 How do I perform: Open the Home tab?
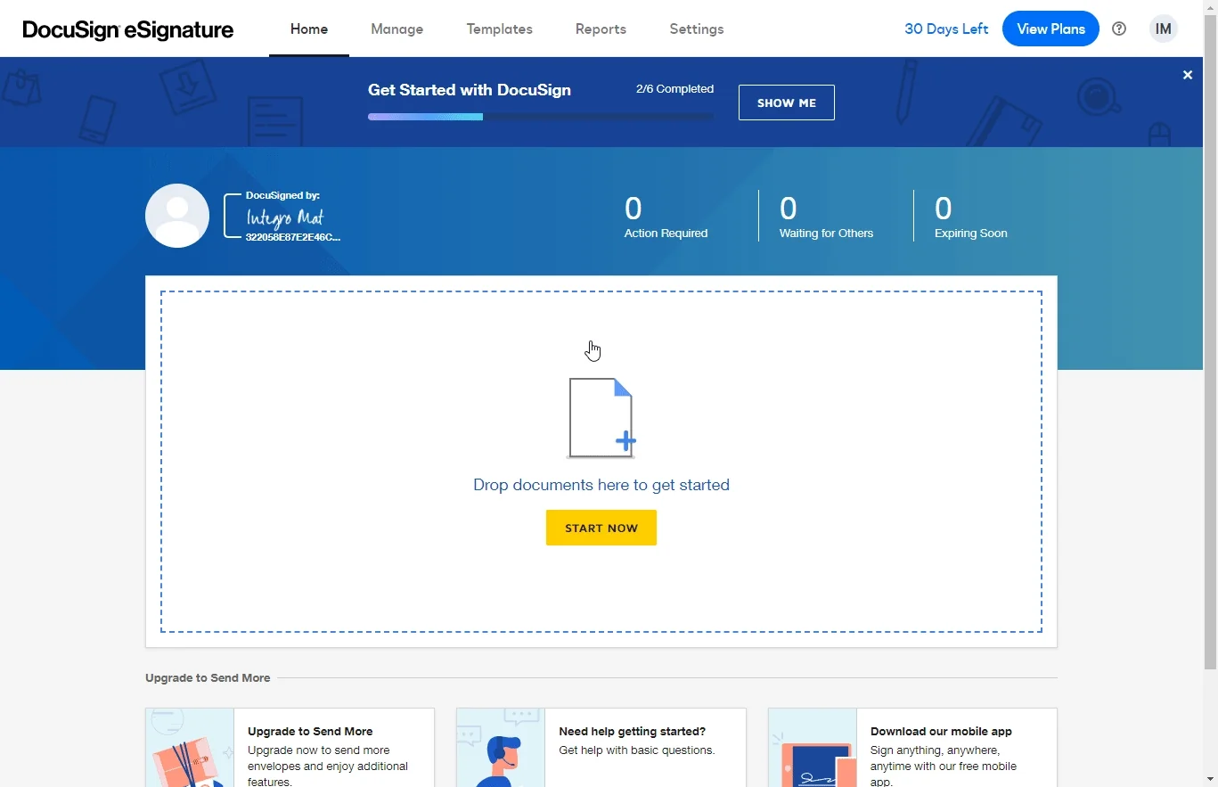click(x=309, y=29)
